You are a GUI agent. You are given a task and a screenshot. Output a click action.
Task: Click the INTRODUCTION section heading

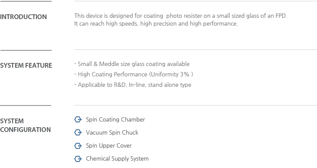[23, 17]
